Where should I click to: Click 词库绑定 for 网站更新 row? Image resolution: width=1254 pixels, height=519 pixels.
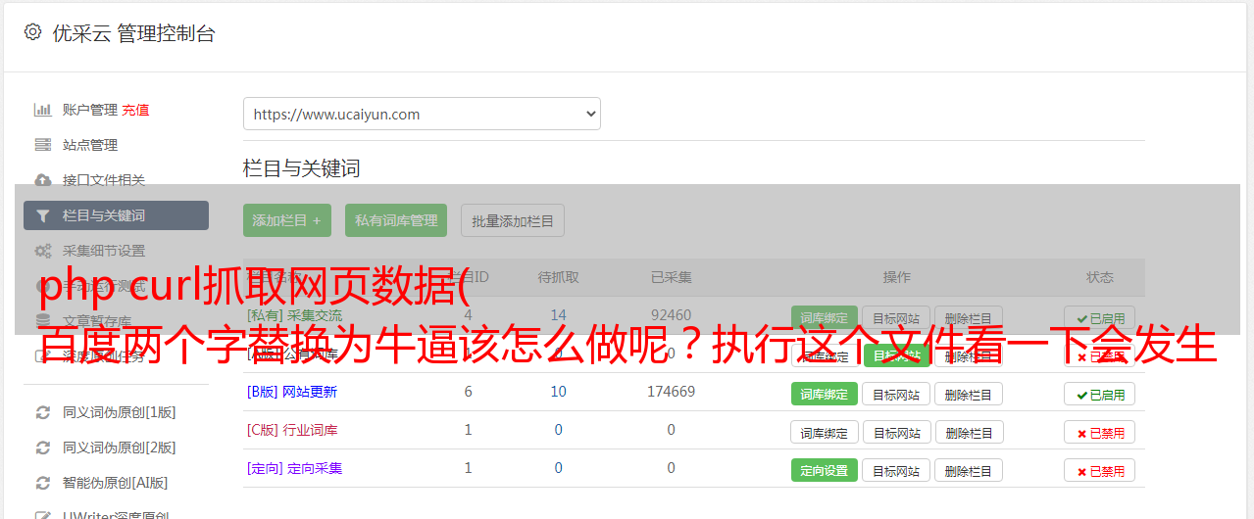[824, 394]
